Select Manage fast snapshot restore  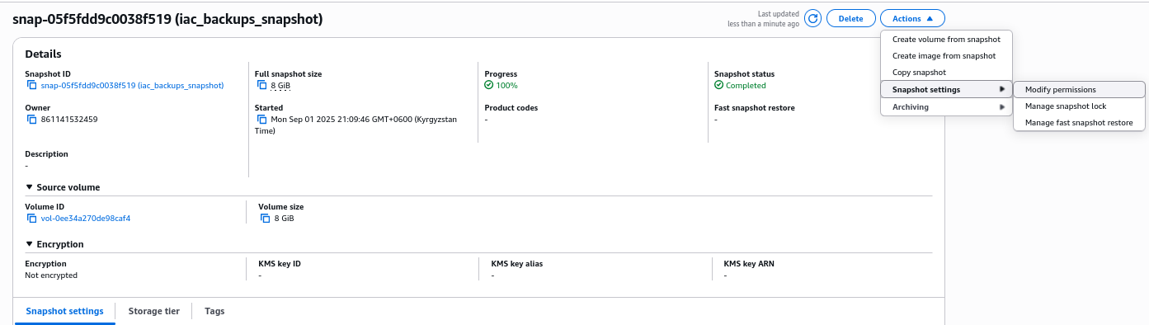(x=1079, y=122)
